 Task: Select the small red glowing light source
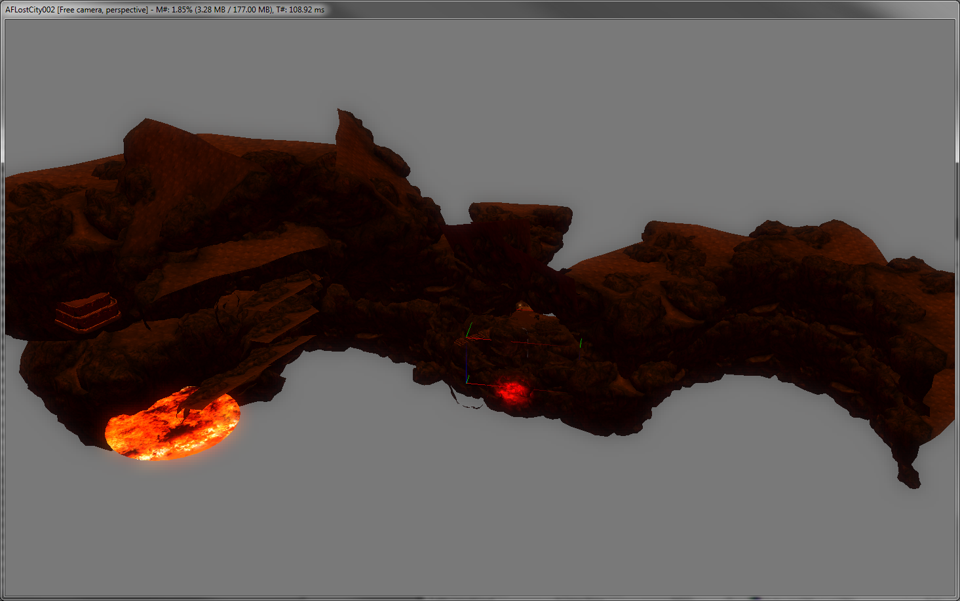(x=512, y=391)
